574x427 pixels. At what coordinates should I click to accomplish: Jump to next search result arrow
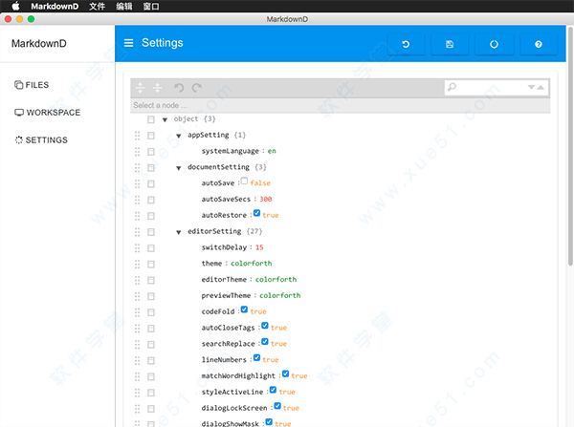(x=531, y=87)
